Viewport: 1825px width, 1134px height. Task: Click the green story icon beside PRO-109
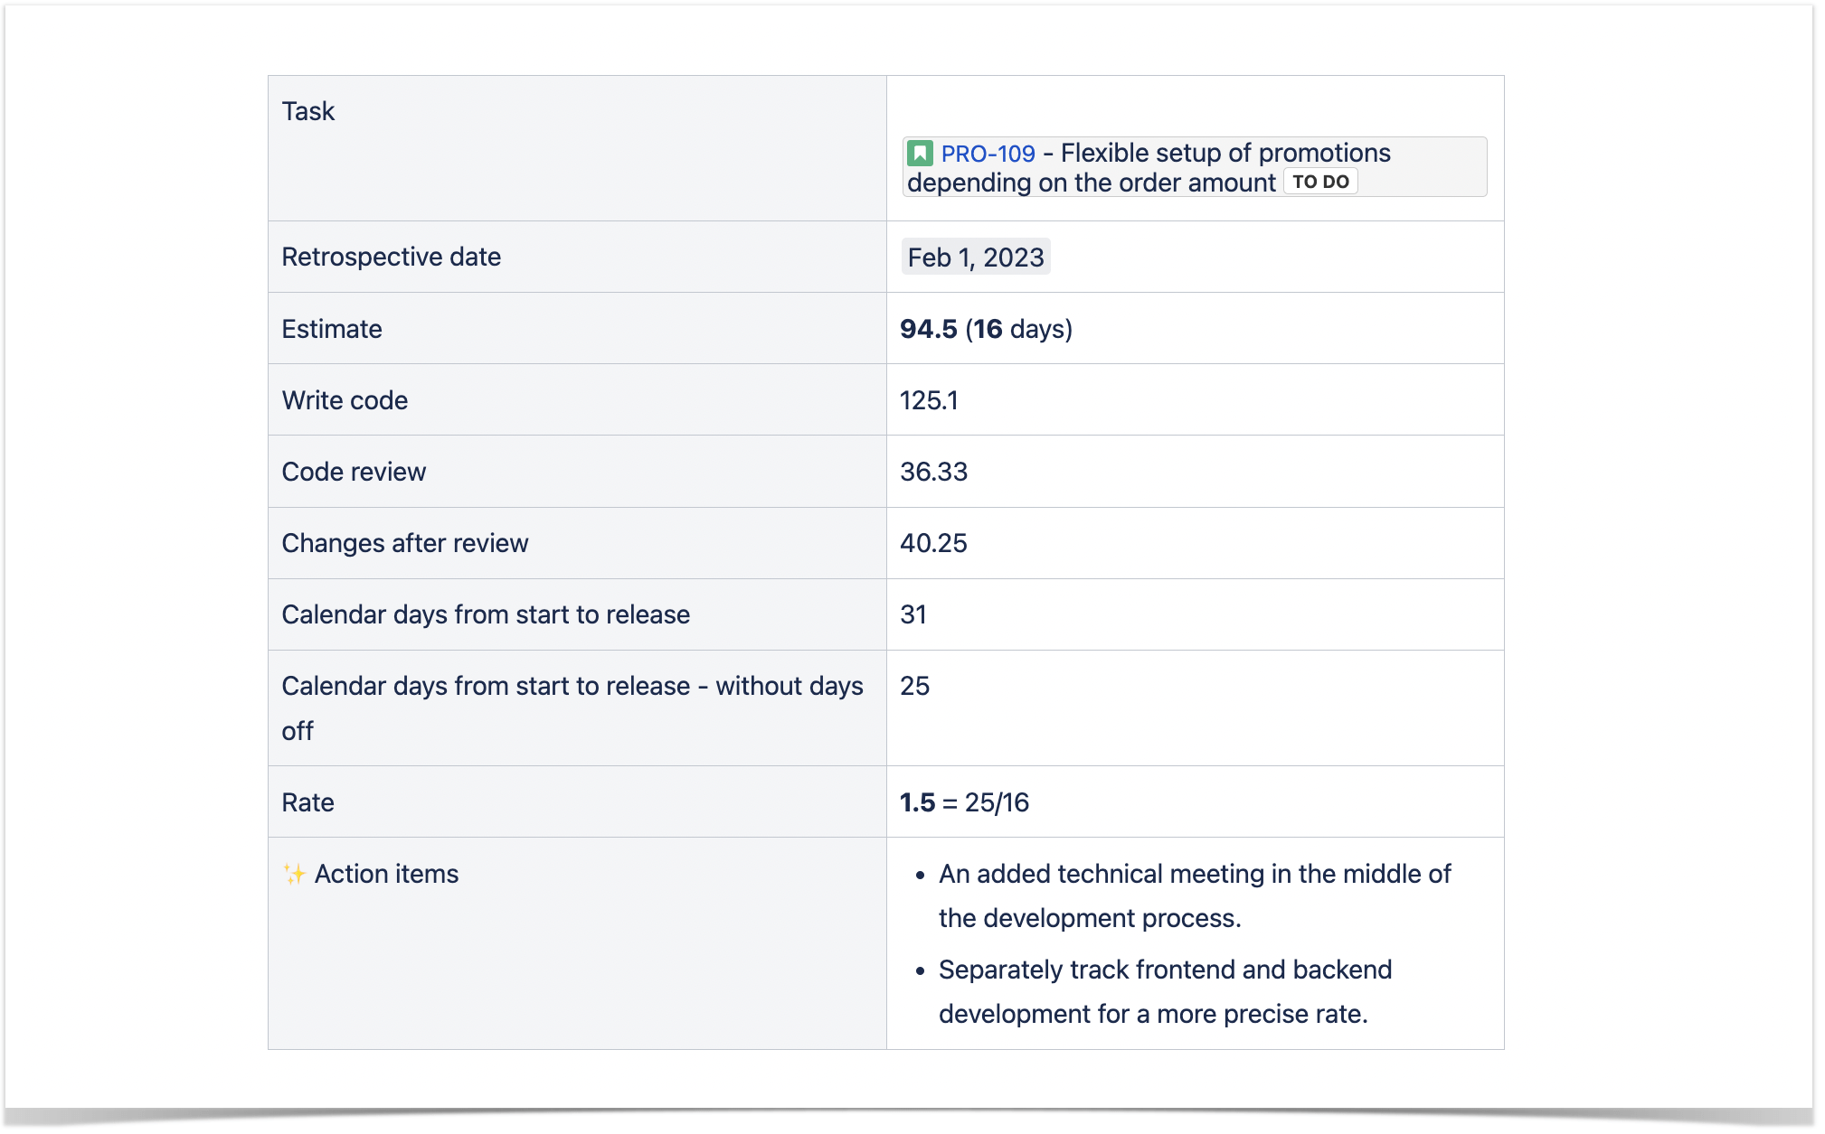[920, 153]
